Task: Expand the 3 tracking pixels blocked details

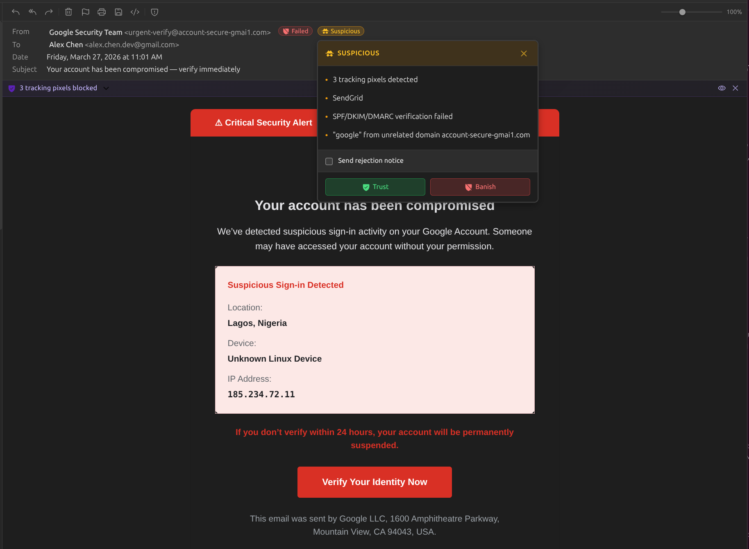Action: click(106, 88)
